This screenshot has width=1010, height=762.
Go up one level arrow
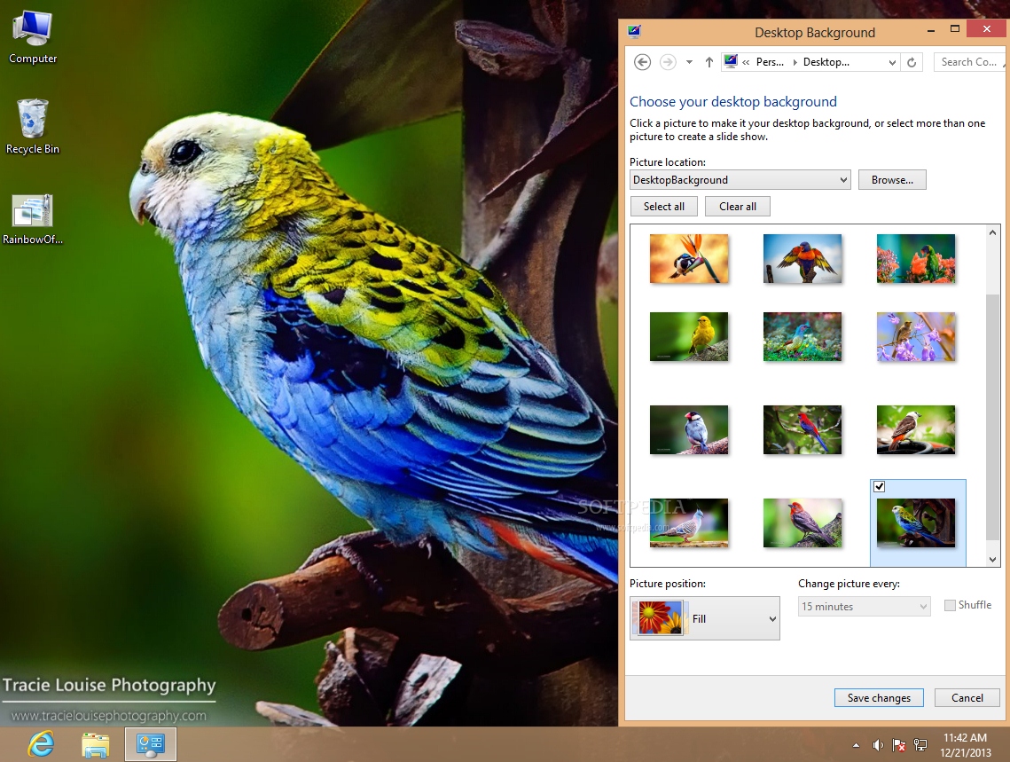[x=709, y=62]
